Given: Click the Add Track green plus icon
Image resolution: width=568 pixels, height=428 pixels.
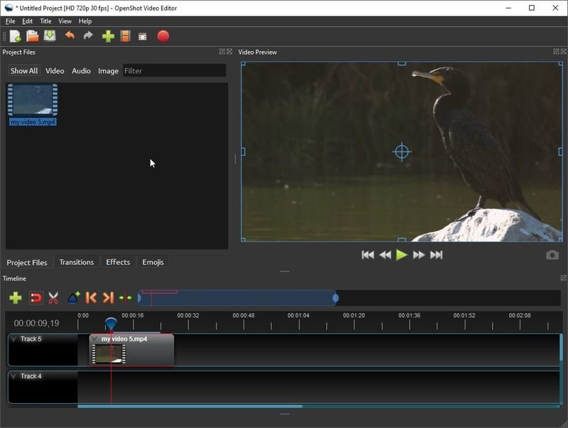Looking at the screenshot, I should point(15,298).
